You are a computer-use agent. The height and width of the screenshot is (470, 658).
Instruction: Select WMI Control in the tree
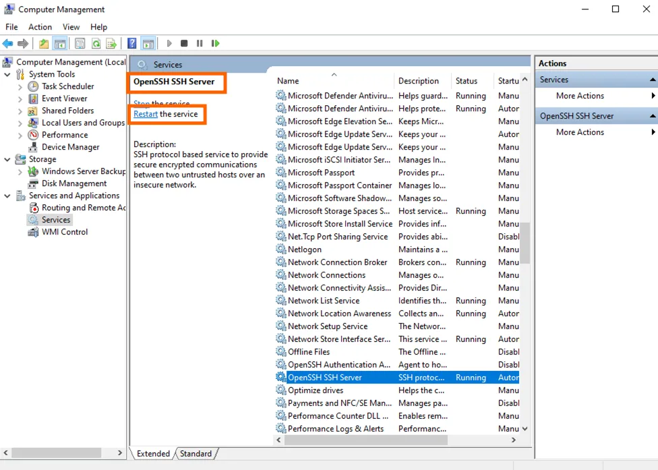tap(65, 232)
